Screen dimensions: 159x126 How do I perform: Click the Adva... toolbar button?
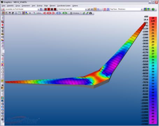38,13
